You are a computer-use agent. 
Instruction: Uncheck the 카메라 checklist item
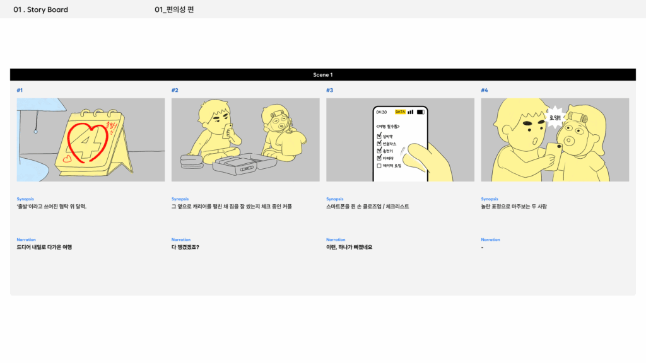tap(379, 158)
